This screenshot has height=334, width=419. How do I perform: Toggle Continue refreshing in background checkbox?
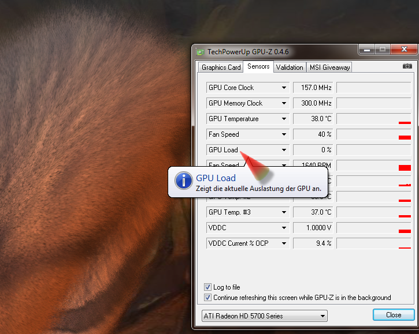(x=207, y=298)
